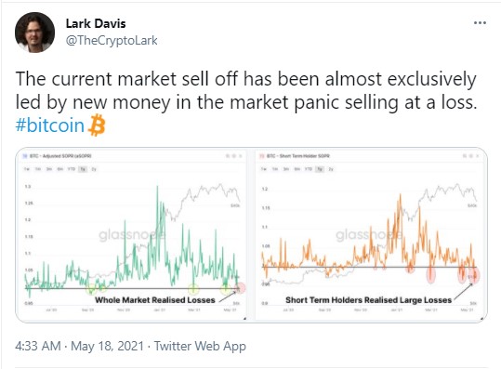This screenshot has width=501, height=369.
Task: Select 2y range on Short Term Holder chart
Action: coord(331,169)
